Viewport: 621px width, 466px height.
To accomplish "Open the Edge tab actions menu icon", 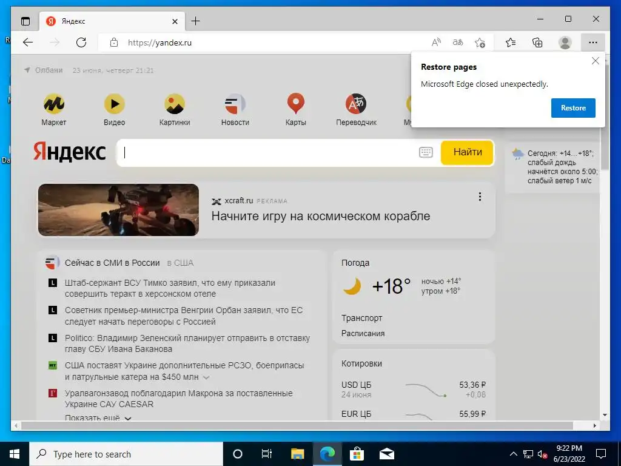I will click(25, 21).
